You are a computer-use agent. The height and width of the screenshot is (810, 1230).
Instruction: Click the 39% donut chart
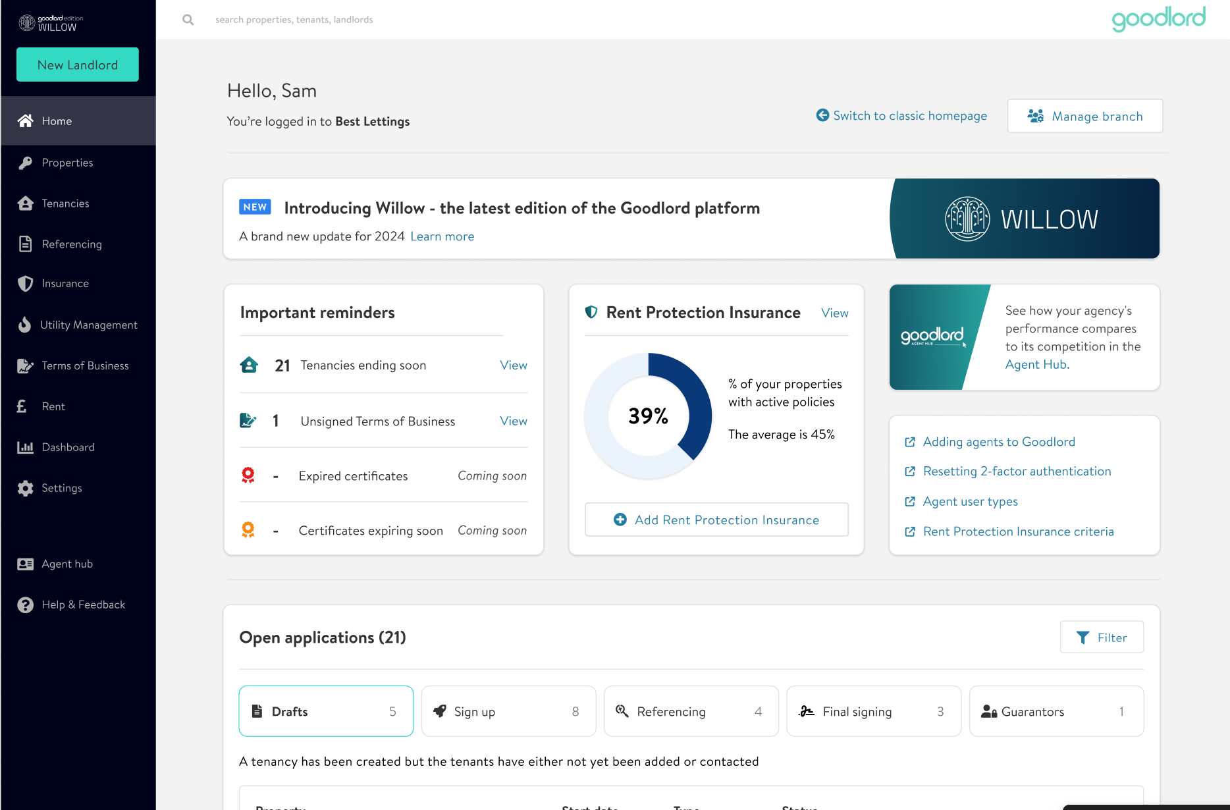point(648,416)
